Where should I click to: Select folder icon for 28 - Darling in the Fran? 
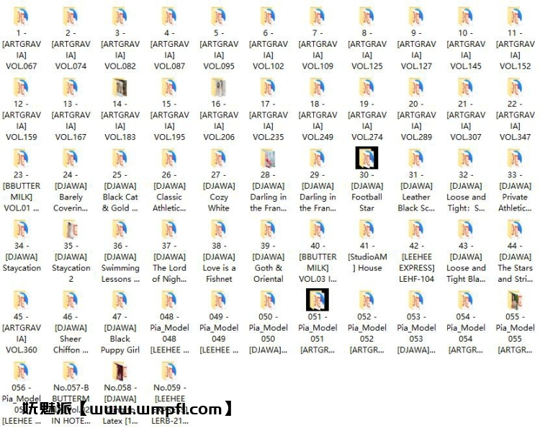coord(268,158)
